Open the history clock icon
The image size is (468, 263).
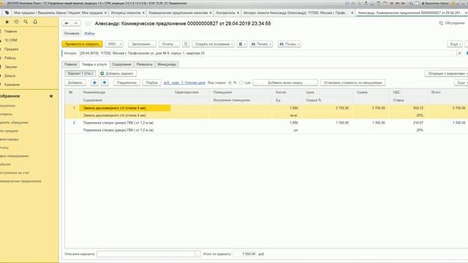point(16,22)
